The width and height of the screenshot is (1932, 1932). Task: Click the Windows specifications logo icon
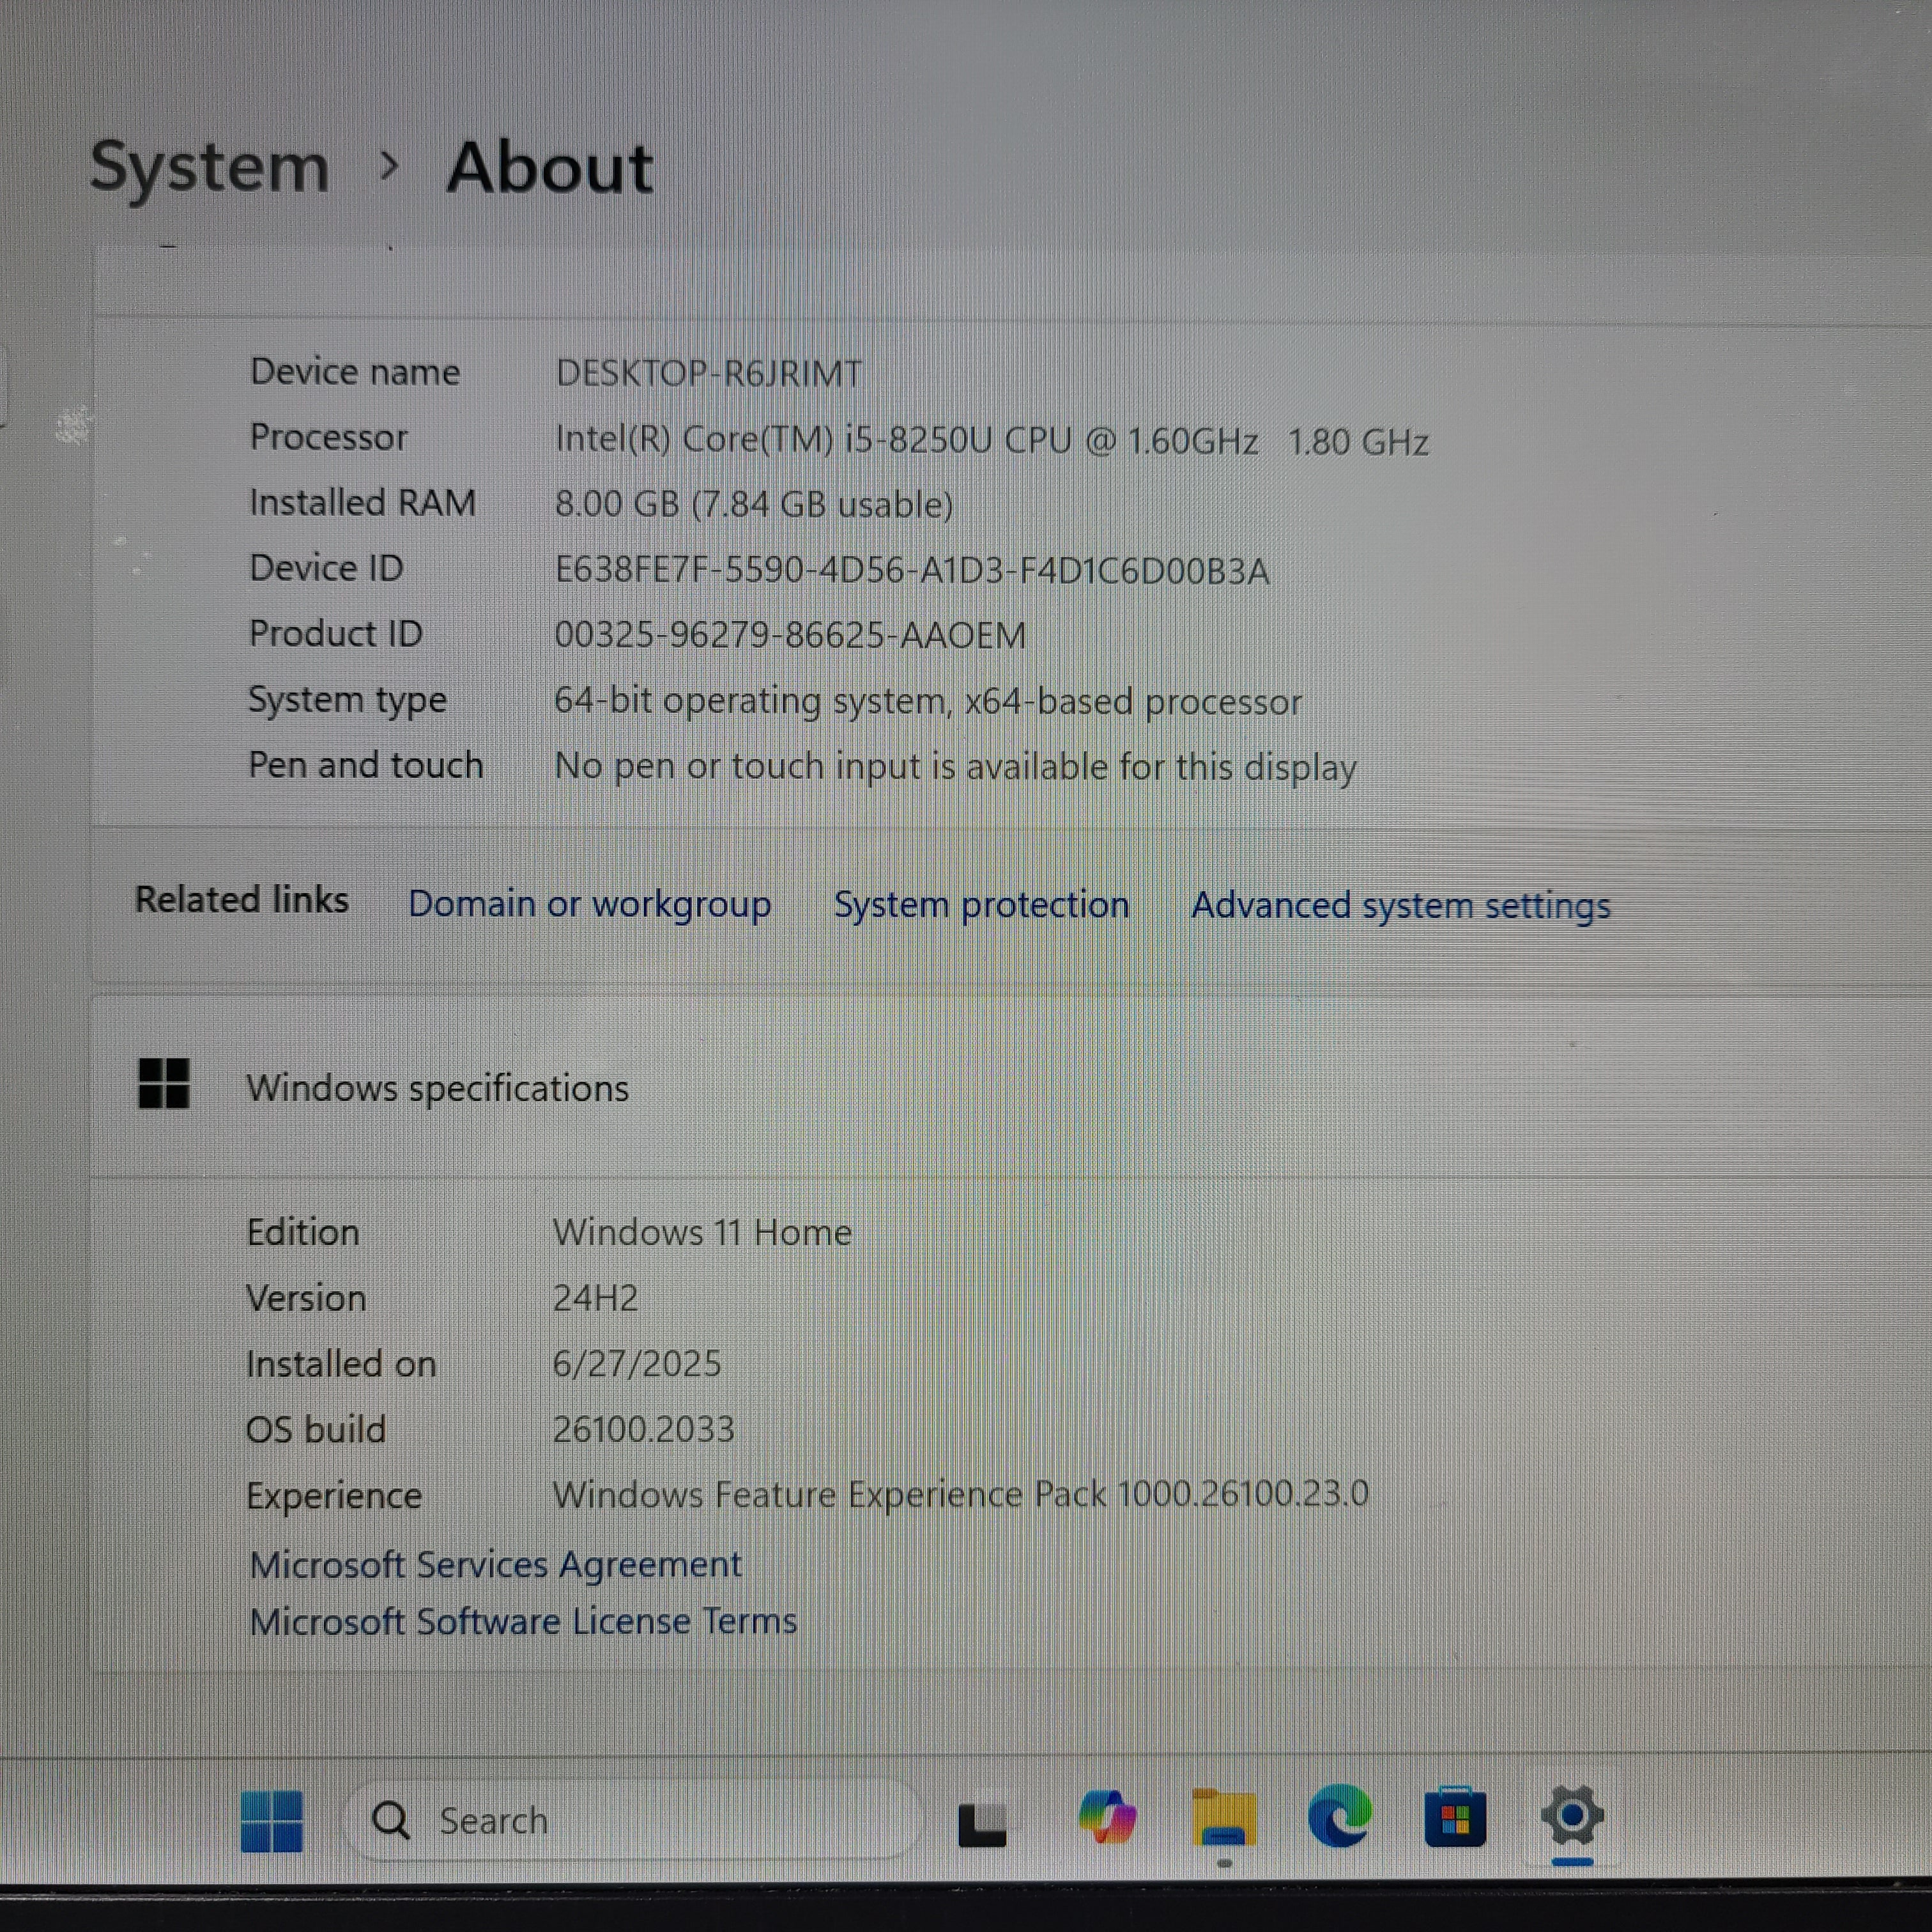click(x=164, y=1084)
